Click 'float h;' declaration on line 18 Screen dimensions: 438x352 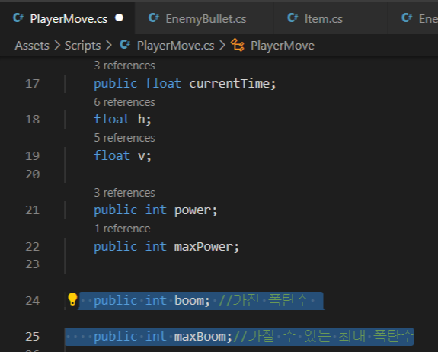(x=123, y=120)
